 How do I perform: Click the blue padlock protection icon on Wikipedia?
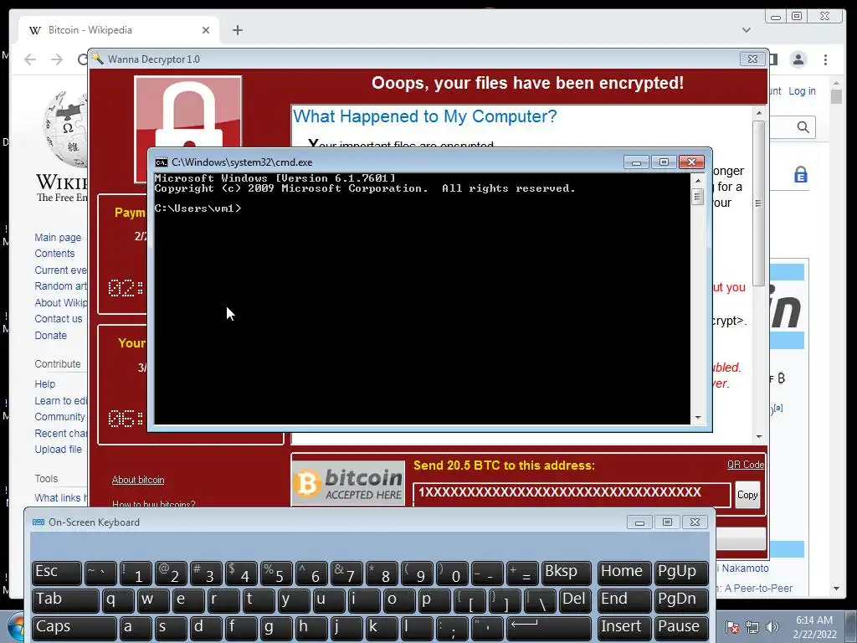click(801, 175)
